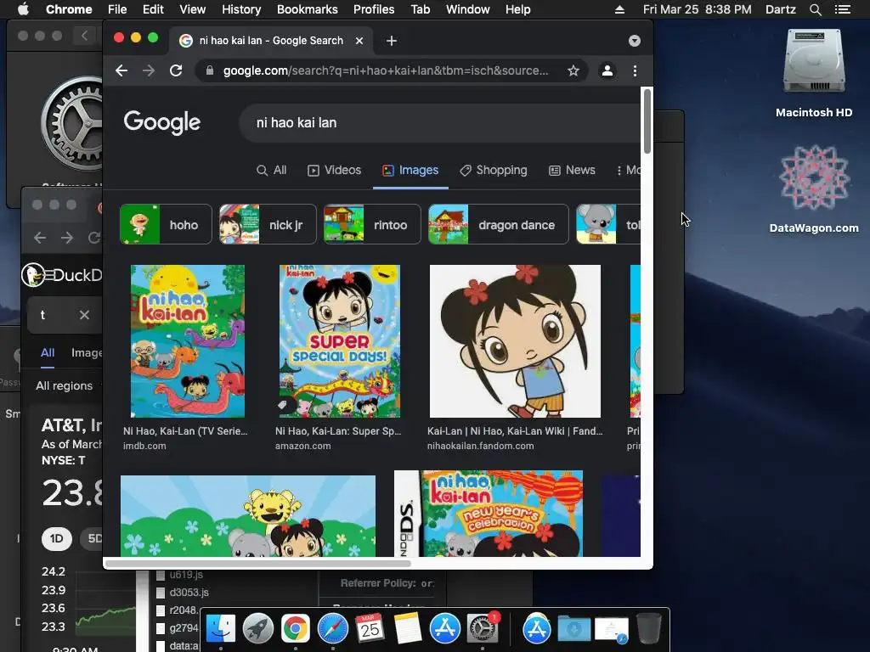Open the imdb.com dragon boat image
This screenshot has width=870, height=652.
pos(188,341)
